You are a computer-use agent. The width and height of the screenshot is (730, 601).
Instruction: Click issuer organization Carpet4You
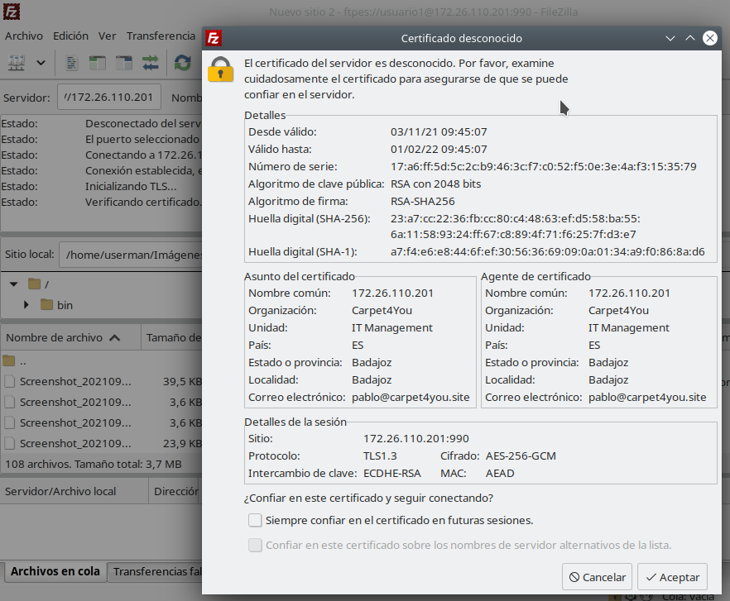click(619, 310)
